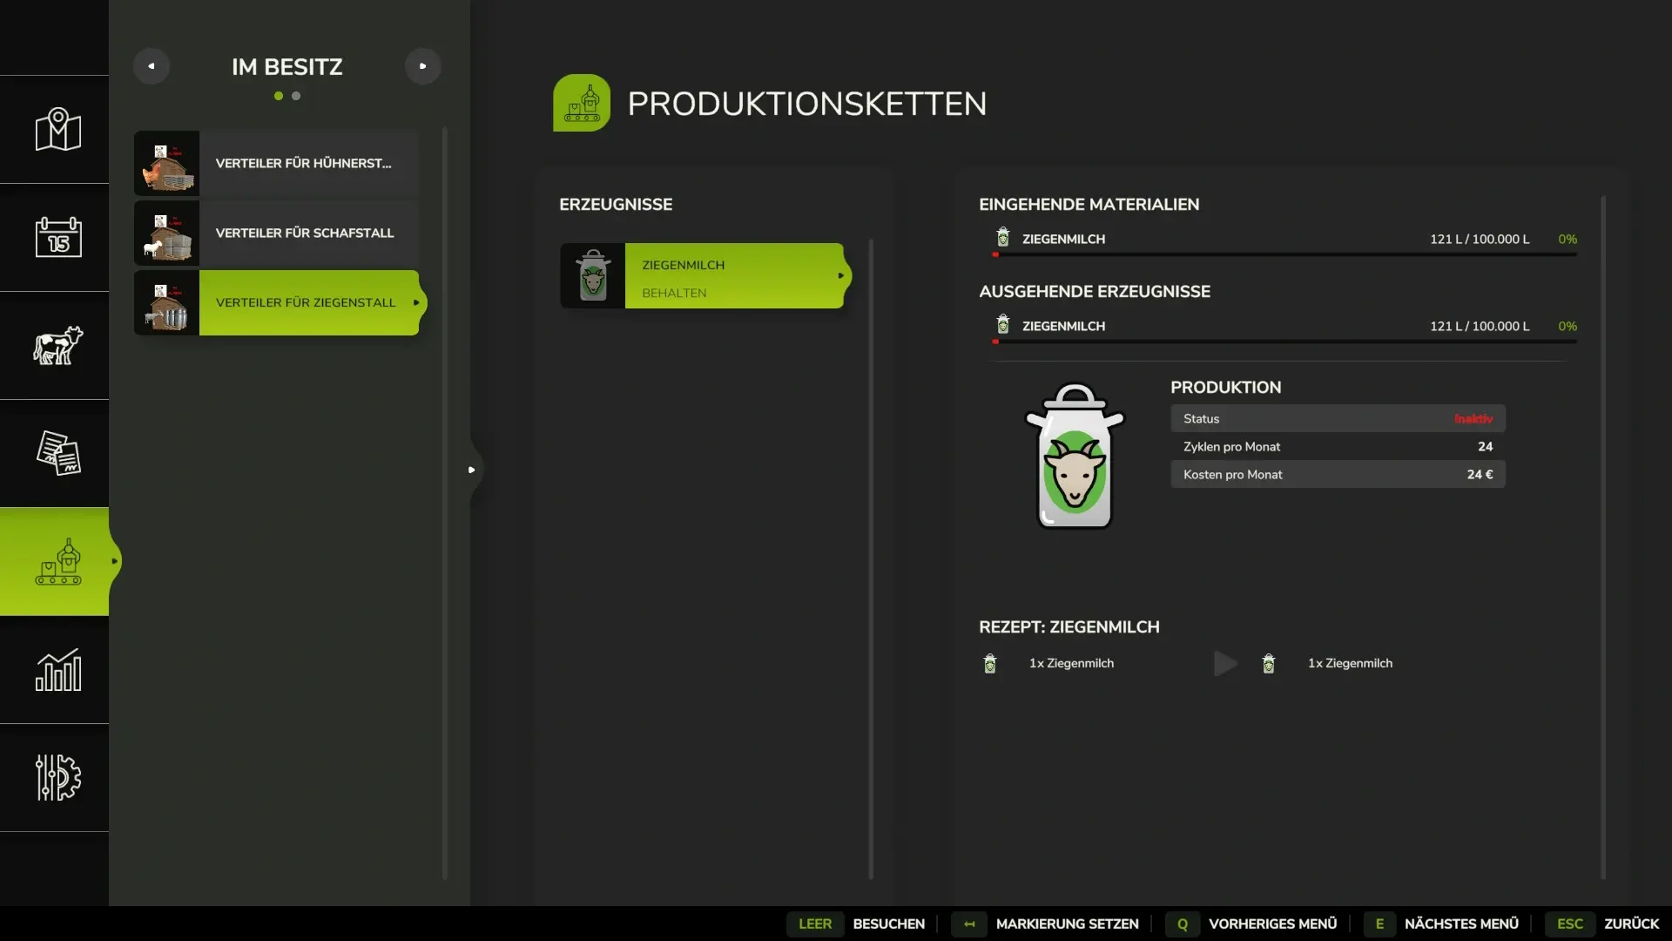This screenshot has height=941, width=1672.
Task: Click the Ziegenmilch canister icon in Erzeugnisse
Action: 592,275
